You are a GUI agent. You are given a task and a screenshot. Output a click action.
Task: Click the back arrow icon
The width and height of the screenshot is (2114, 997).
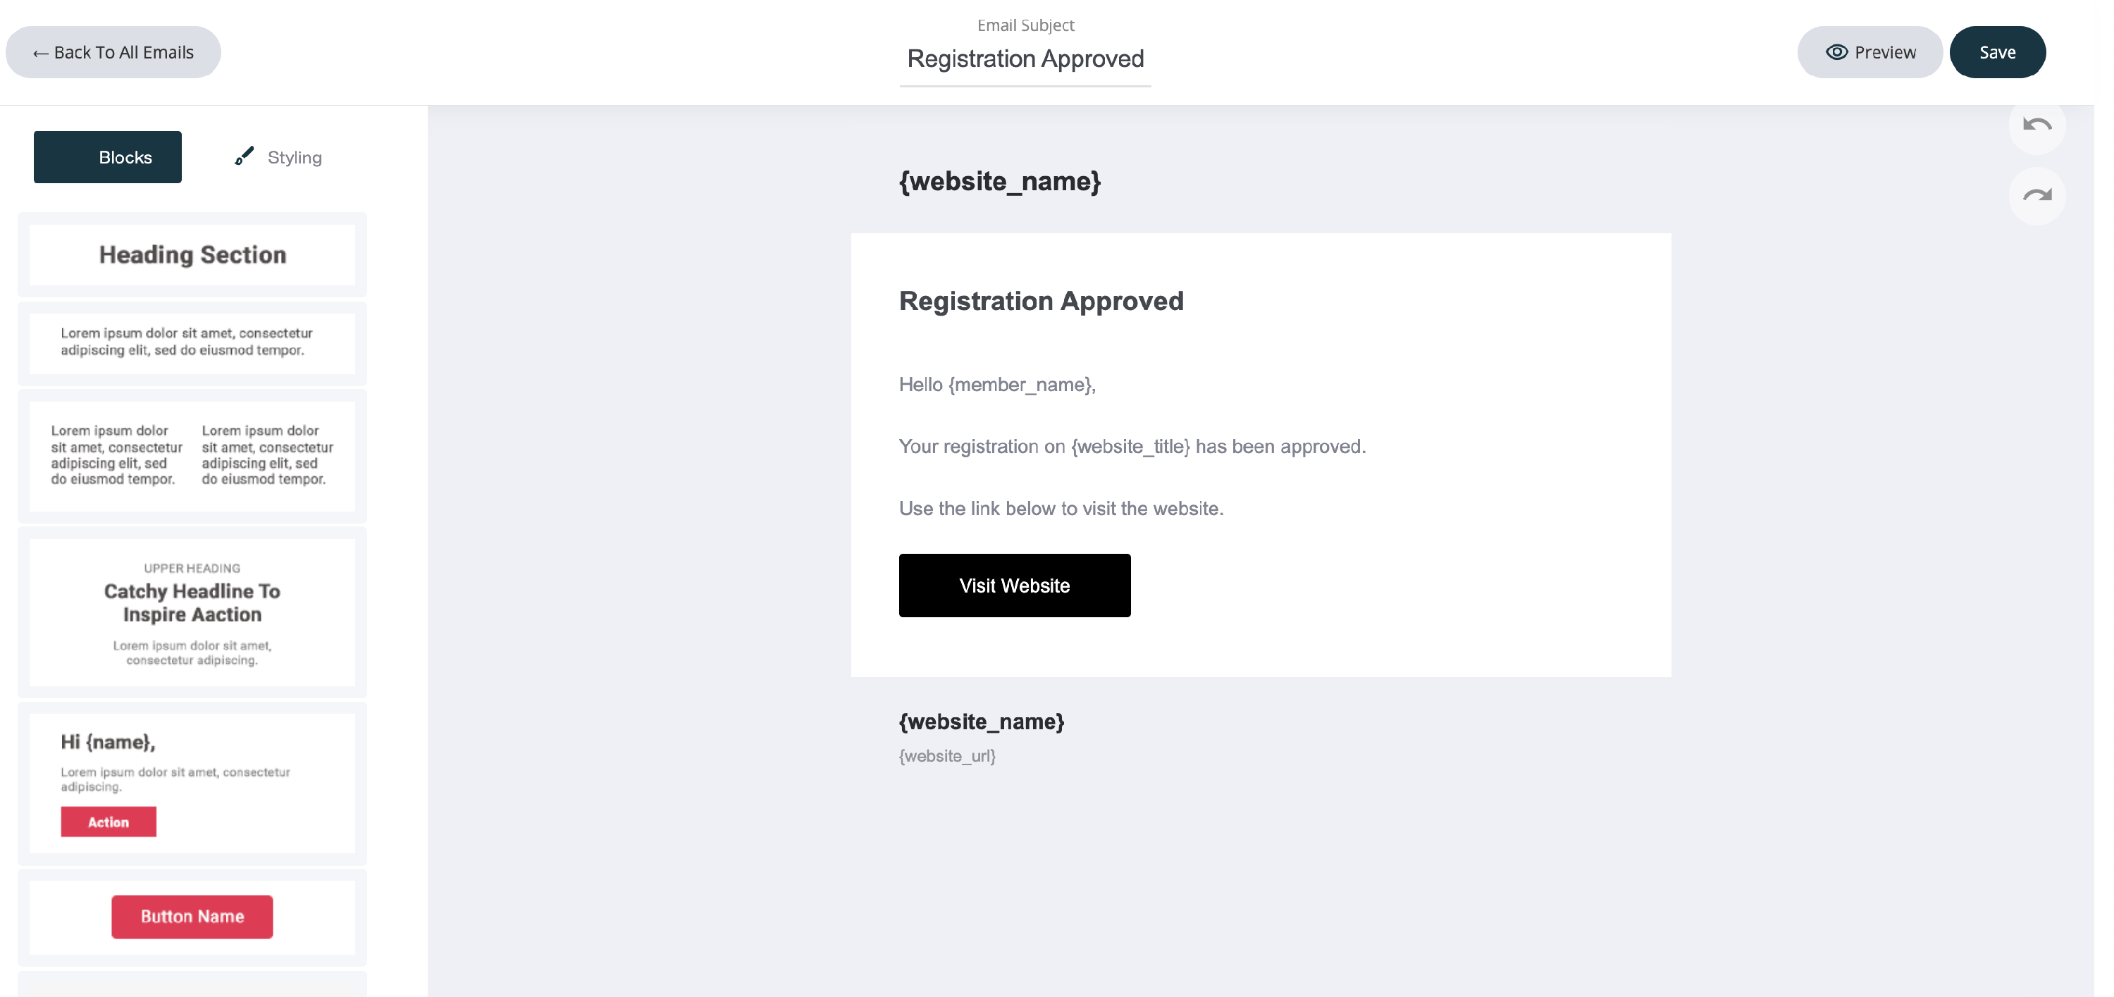tap(41, 54)
